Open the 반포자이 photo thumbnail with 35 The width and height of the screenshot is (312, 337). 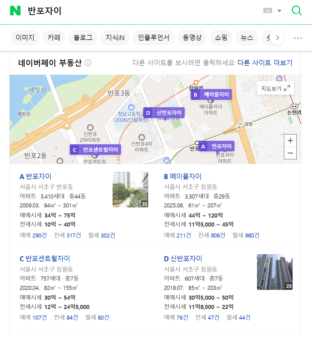[130, 189]
